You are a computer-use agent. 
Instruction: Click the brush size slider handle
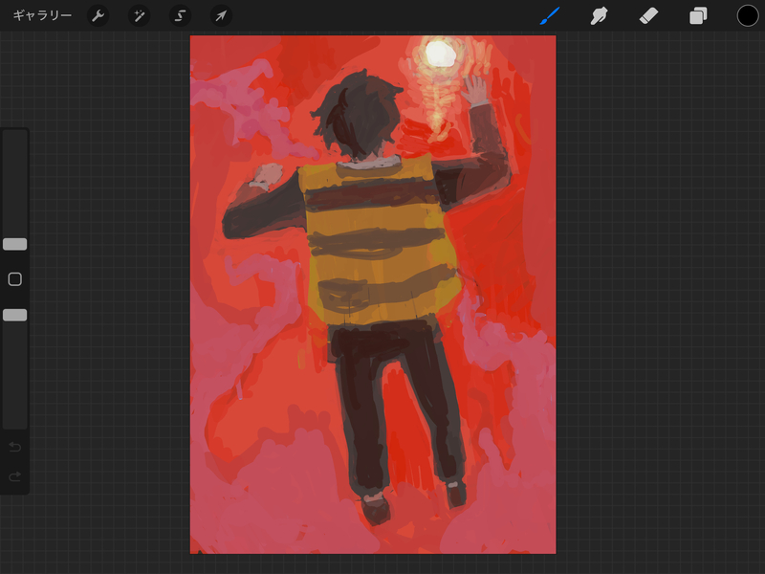[14, 244]
